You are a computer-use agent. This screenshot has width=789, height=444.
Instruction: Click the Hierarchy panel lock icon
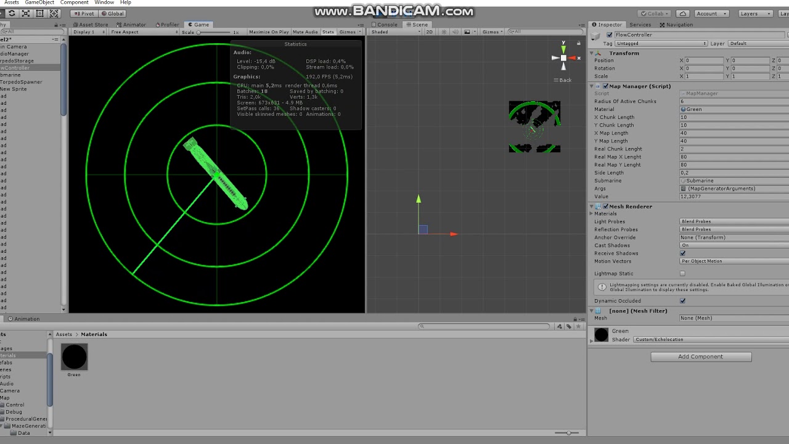tap(57, 25)
